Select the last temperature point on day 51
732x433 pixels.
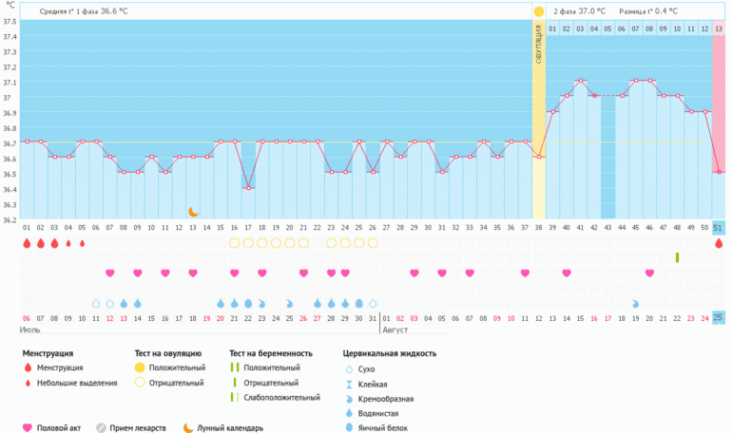719,172
